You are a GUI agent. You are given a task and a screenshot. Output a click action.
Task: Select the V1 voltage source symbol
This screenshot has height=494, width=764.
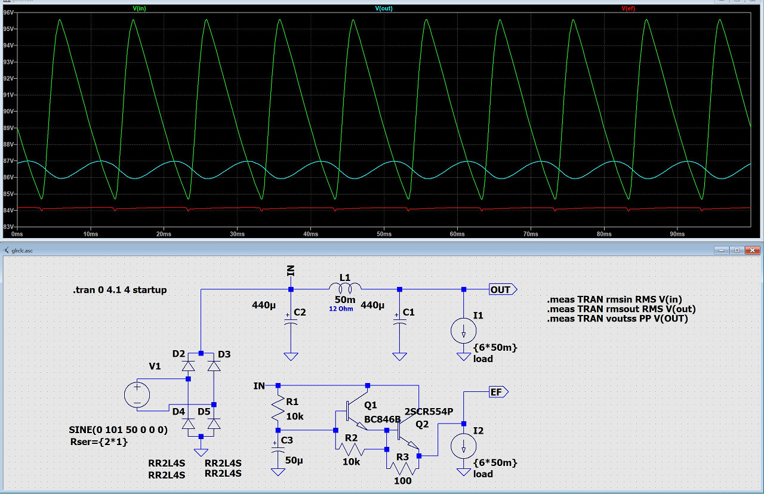[137, 395]
